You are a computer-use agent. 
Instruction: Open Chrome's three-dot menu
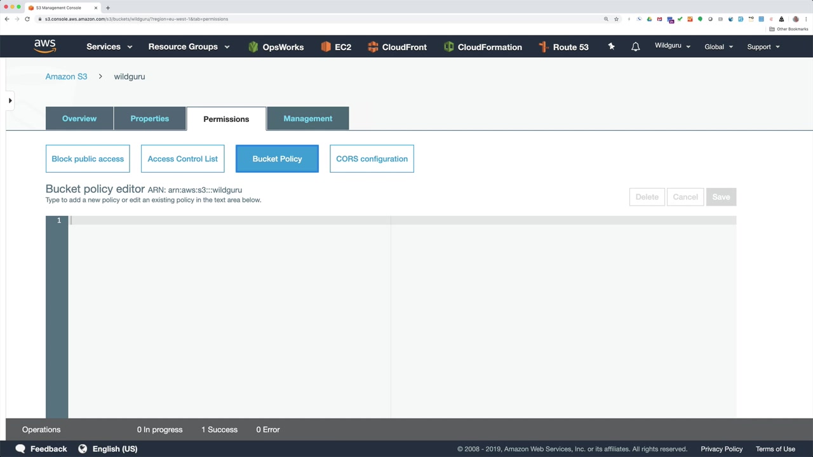(x=805, y=19)
